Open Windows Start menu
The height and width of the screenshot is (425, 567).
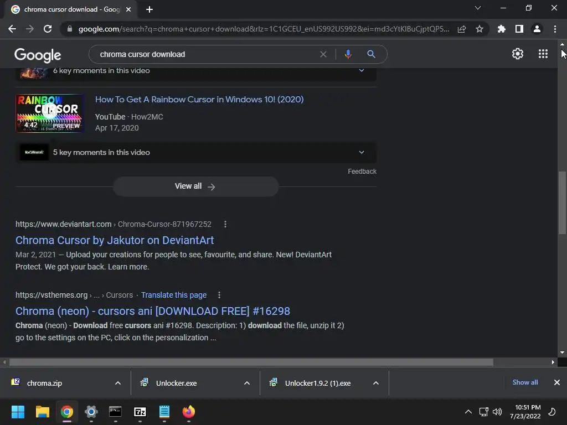[18, 412]
